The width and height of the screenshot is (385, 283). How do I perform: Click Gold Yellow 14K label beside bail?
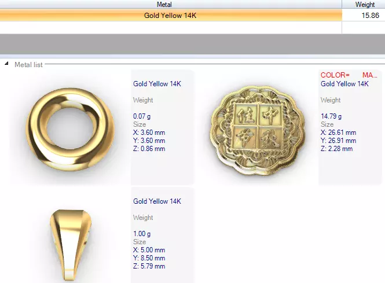point(157,201)
